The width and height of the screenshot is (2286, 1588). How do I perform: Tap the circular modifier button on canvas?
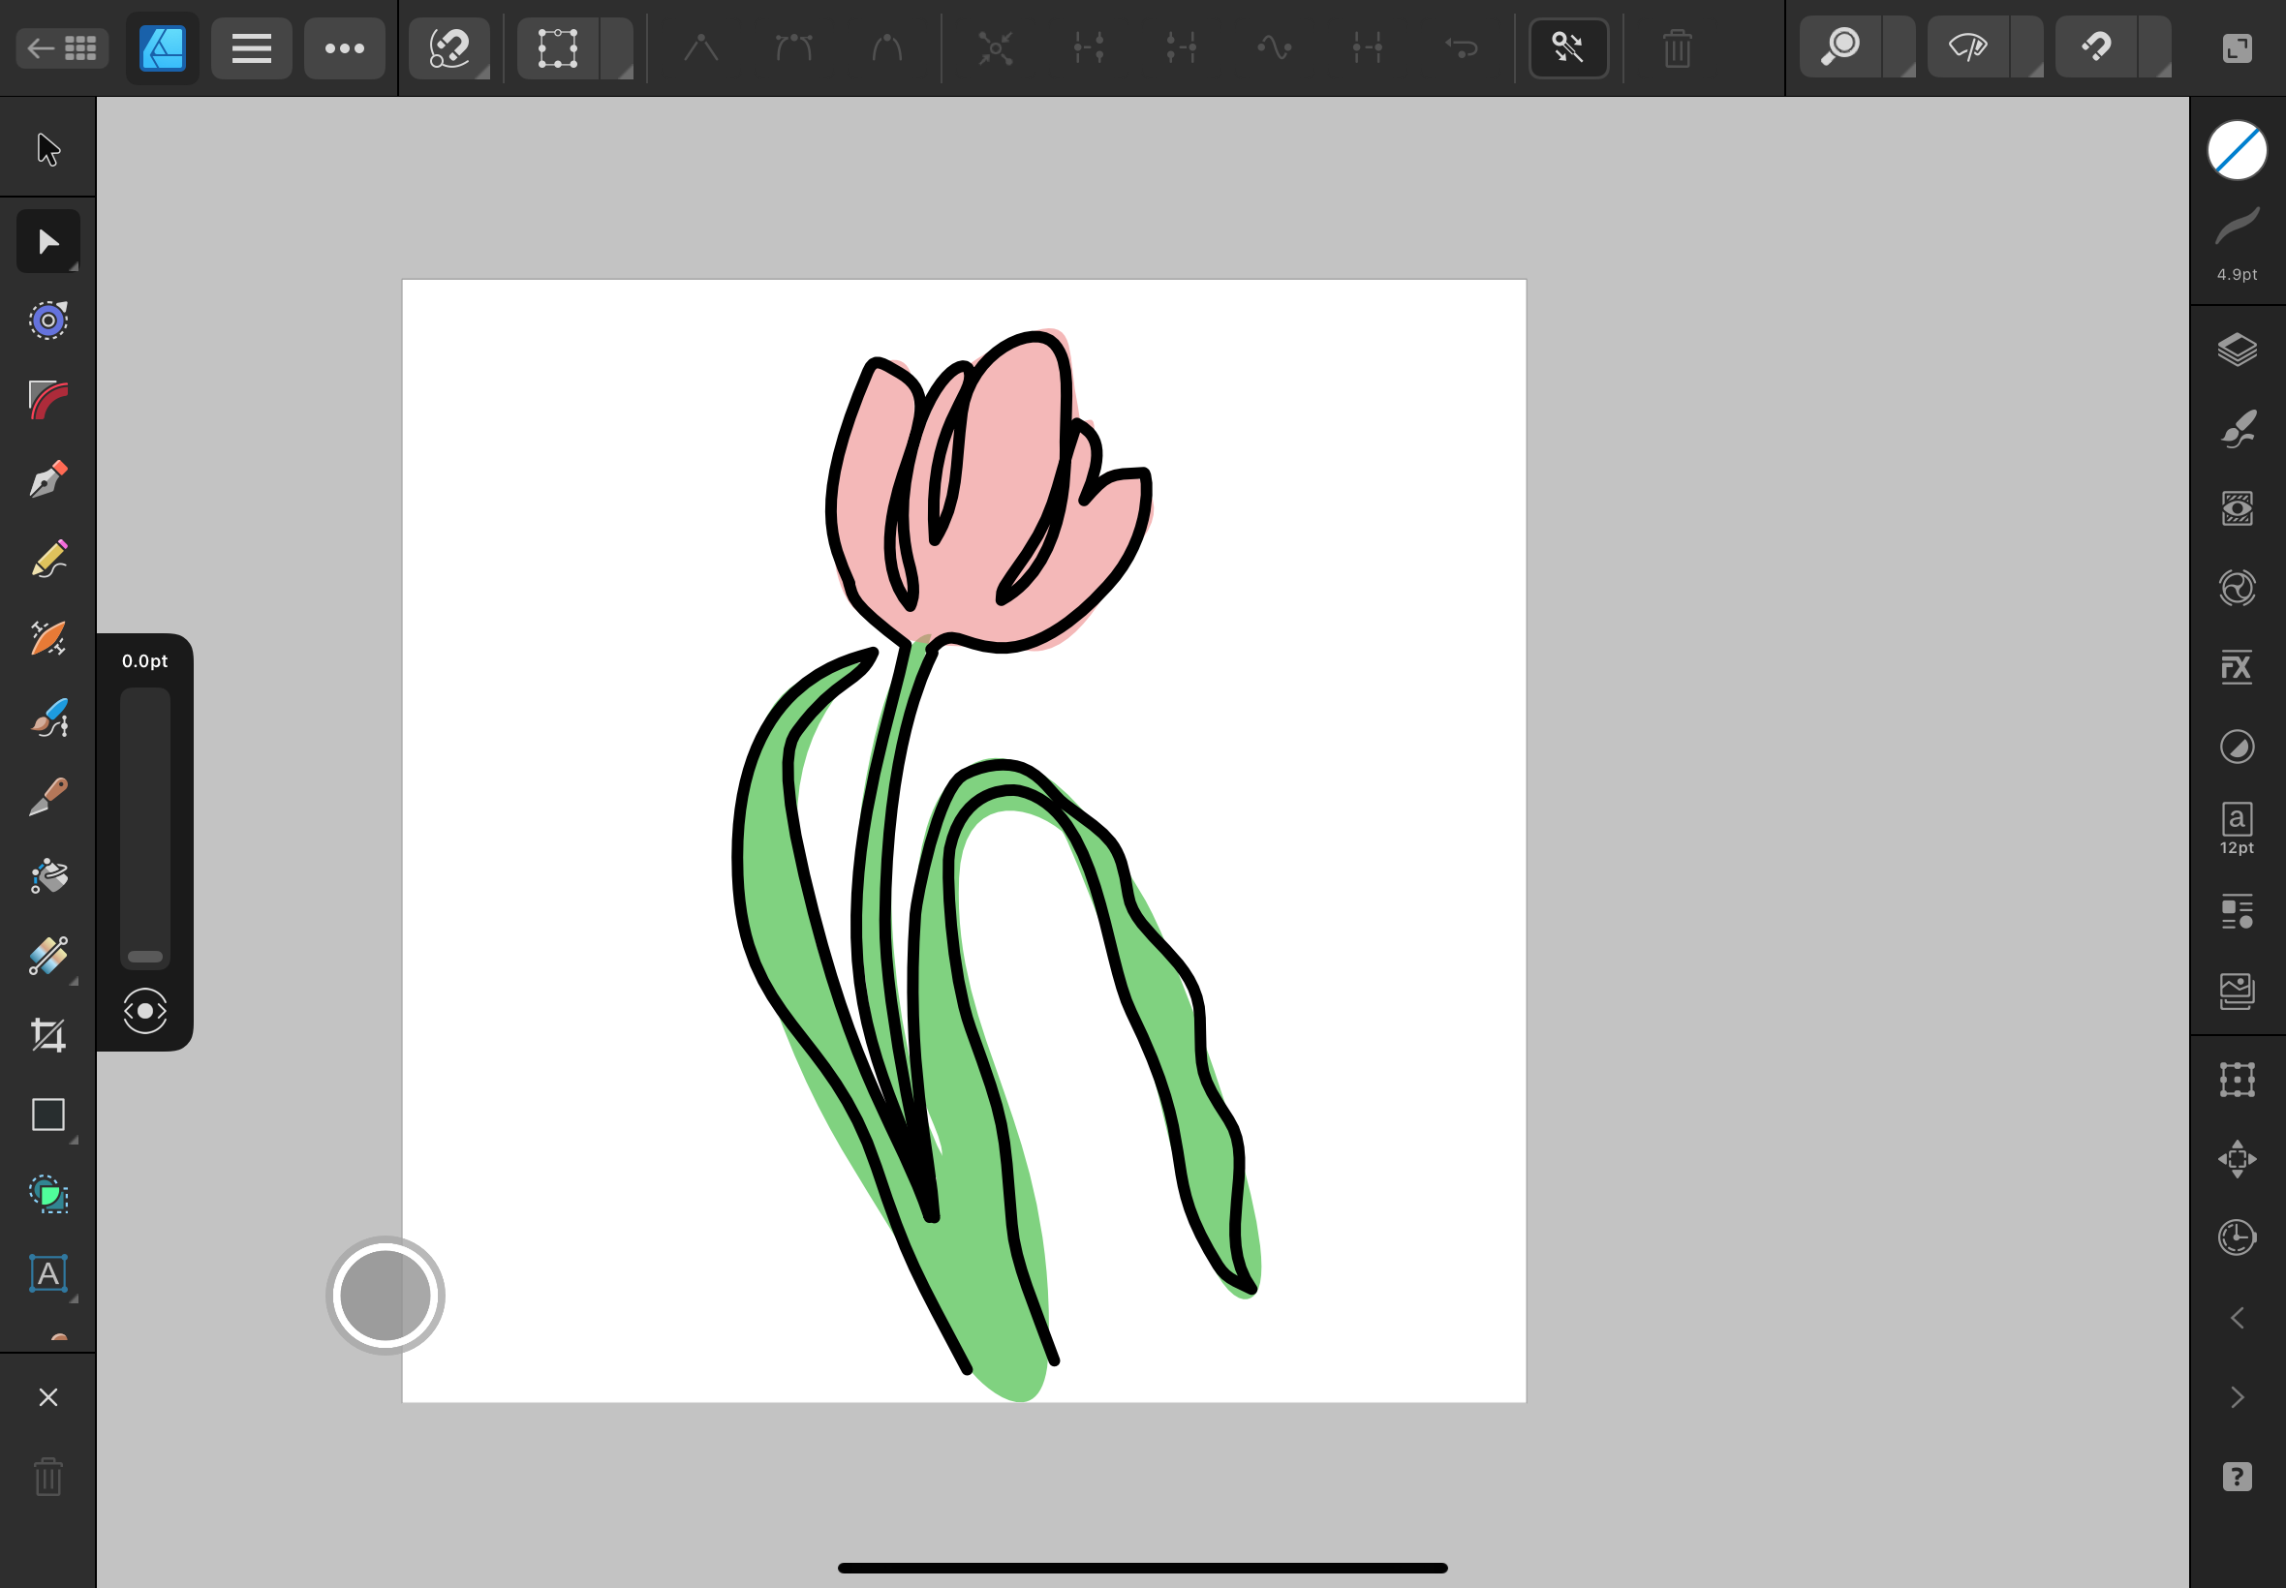click(x=386, y=1296)
